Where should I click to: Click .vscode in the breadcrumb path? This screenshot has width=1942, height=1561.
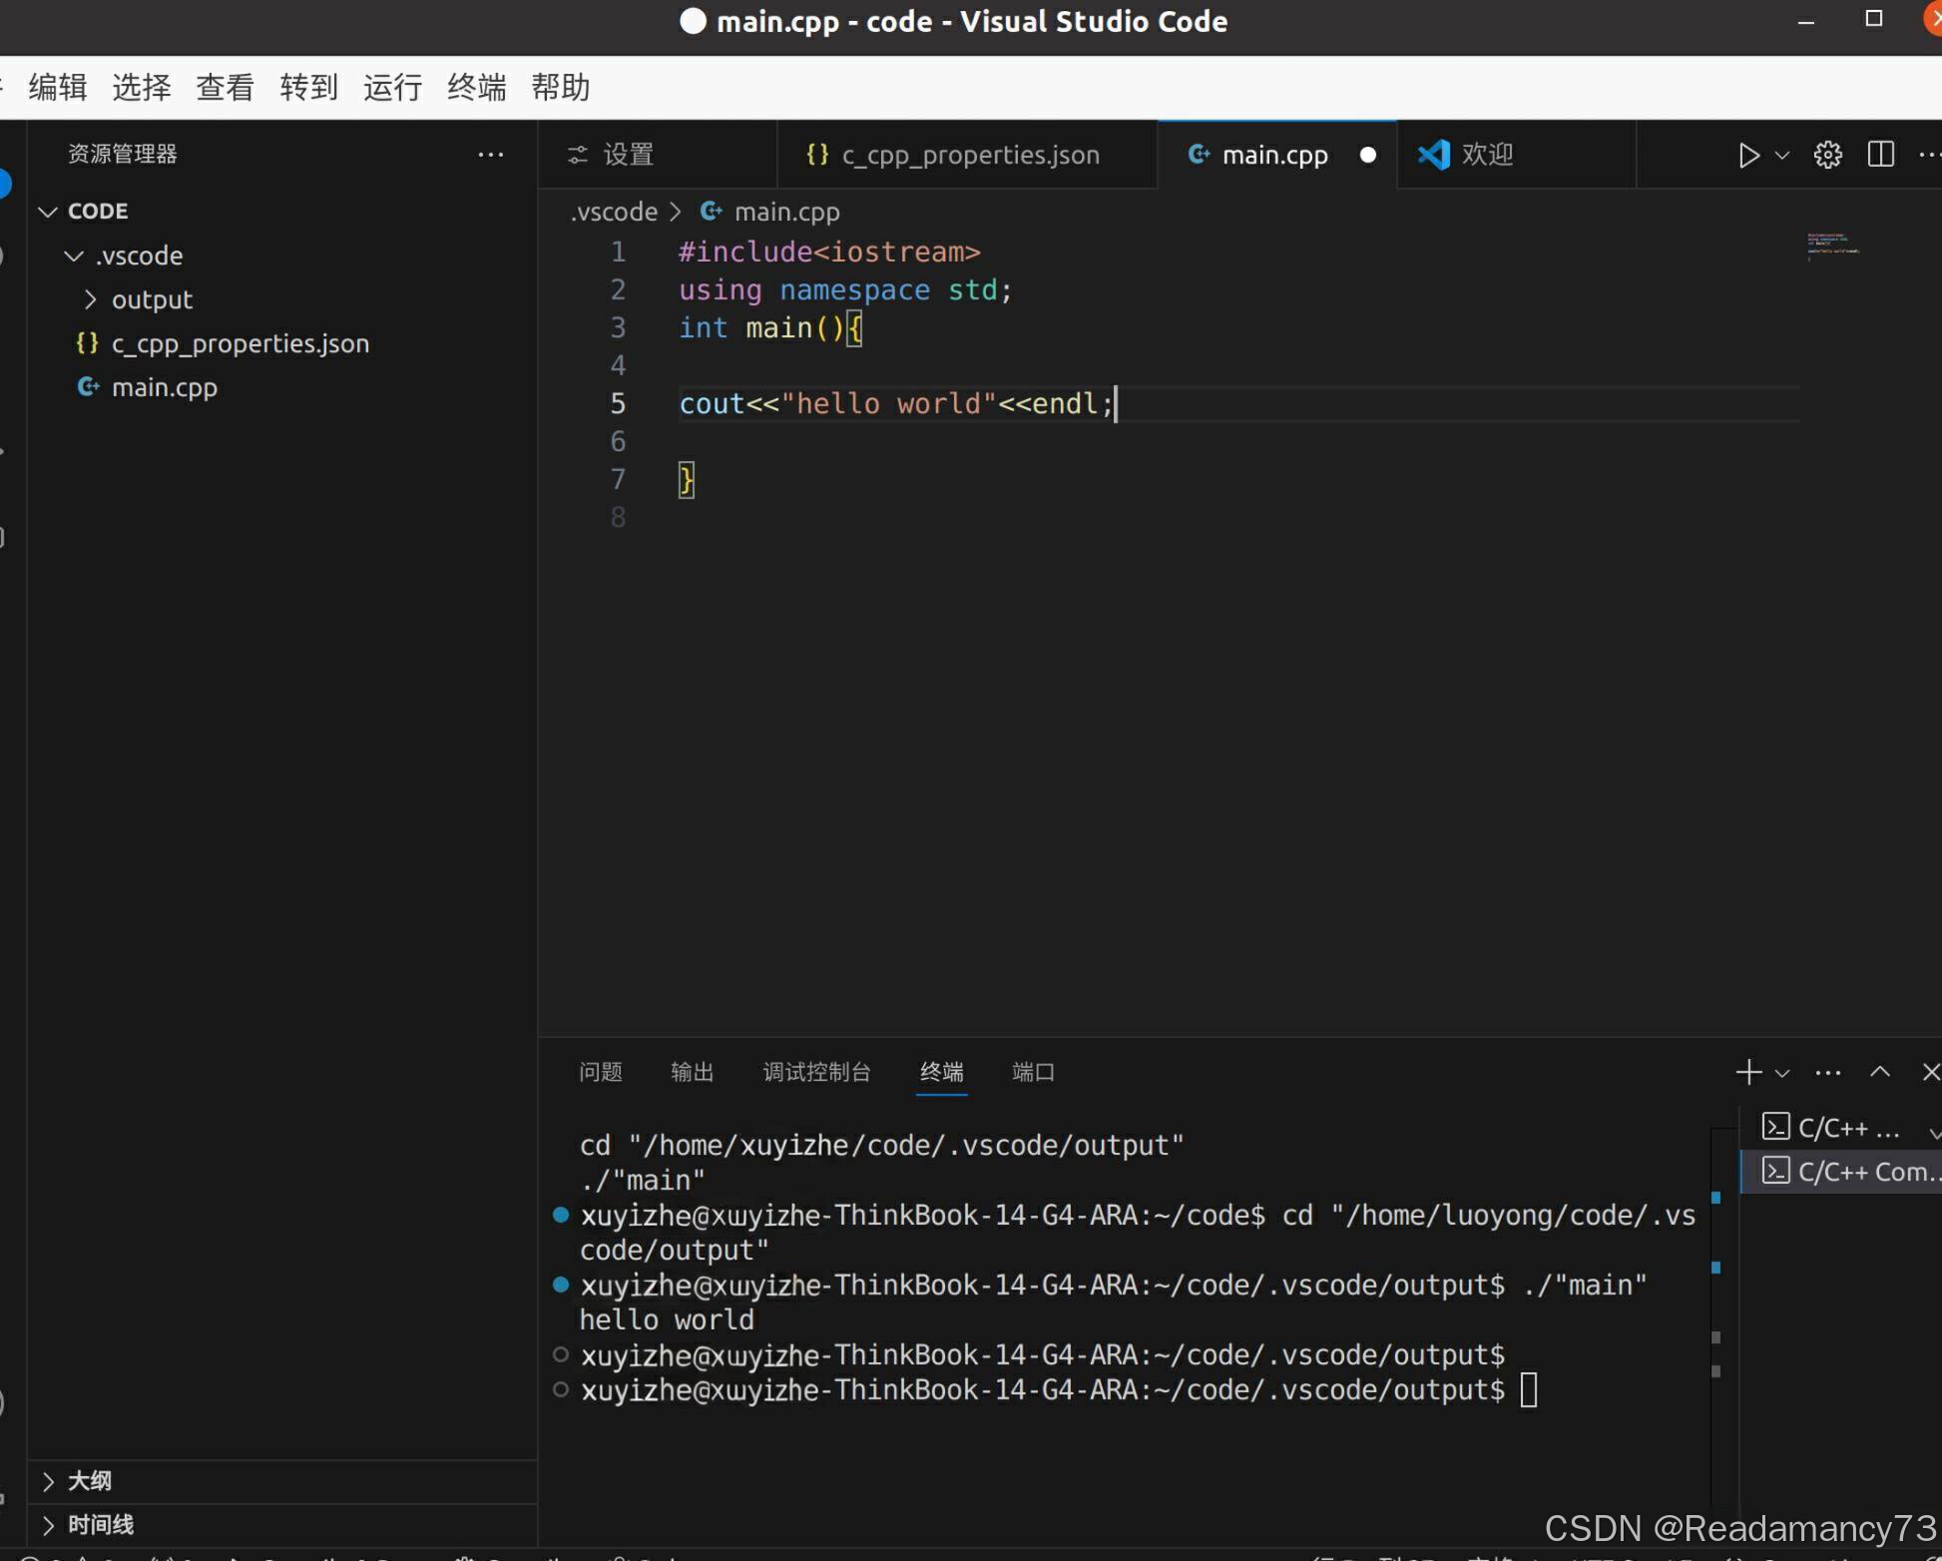(612, 212)
